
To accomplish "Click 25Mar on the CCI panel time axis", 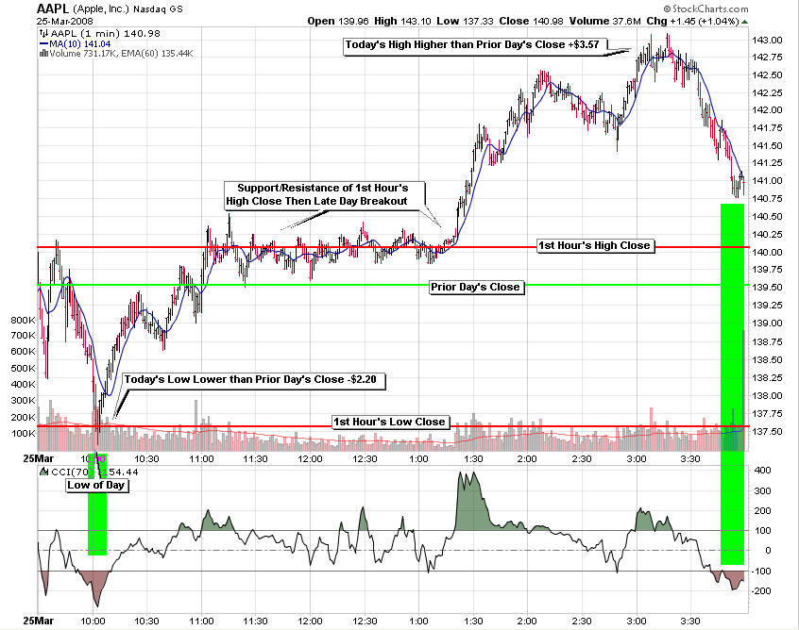I will pyautogui.click(x=39, y=622).
